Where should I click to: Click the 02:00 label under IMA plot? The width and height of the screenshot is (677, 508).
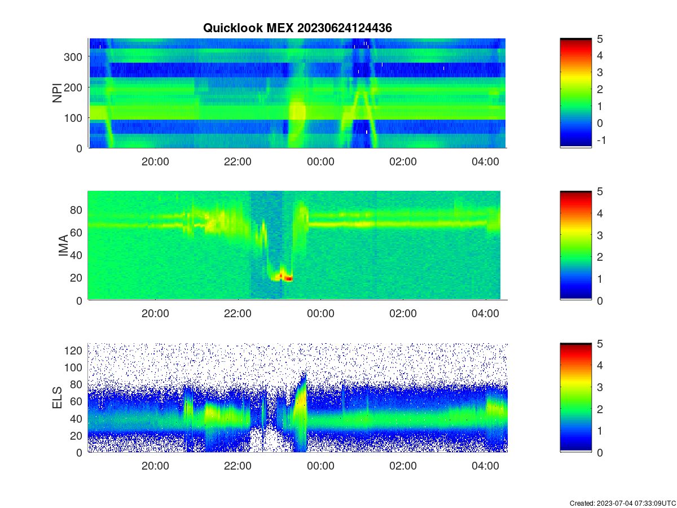point(403,314)
